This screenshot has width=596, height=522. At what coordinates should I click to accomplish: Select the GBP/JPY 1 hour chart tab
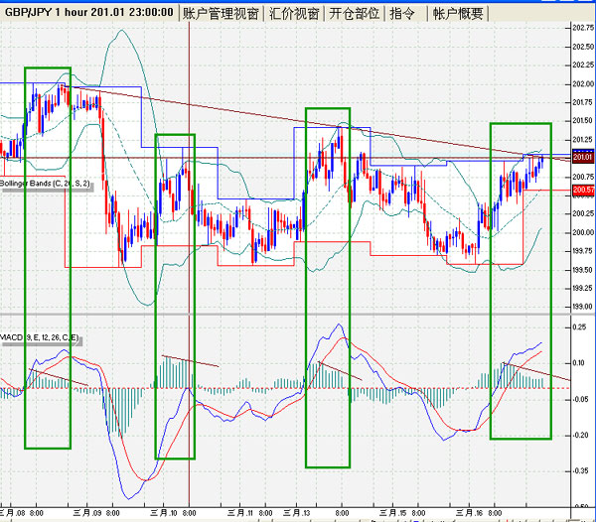[x=89, y=13]
